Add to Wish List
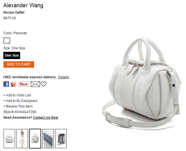The width and height of the screenshot is (186, 151). tap(17, 95)
